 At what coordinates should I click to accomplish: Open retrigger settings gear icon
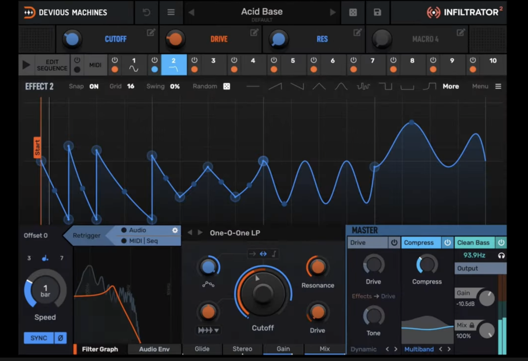(x=175, y=230)
